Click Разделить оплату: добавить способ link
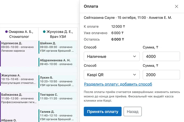184x122 pixels. (x=118, y=84)
